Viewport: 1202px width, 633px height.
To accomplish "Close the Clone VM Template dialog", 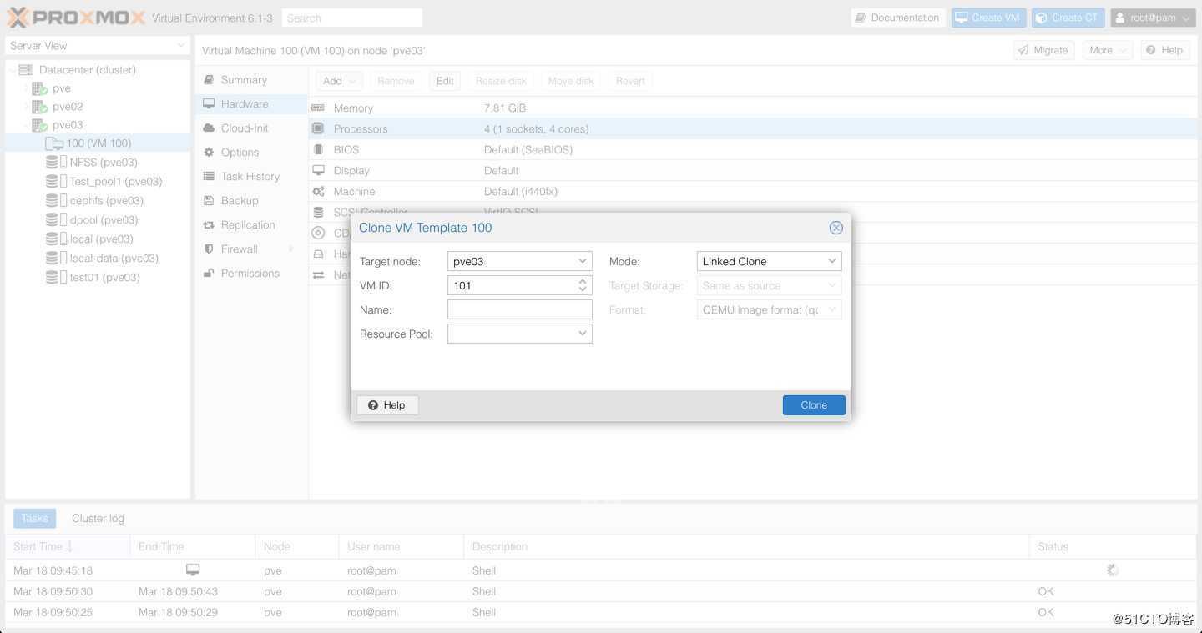I will tap(836, 228).
